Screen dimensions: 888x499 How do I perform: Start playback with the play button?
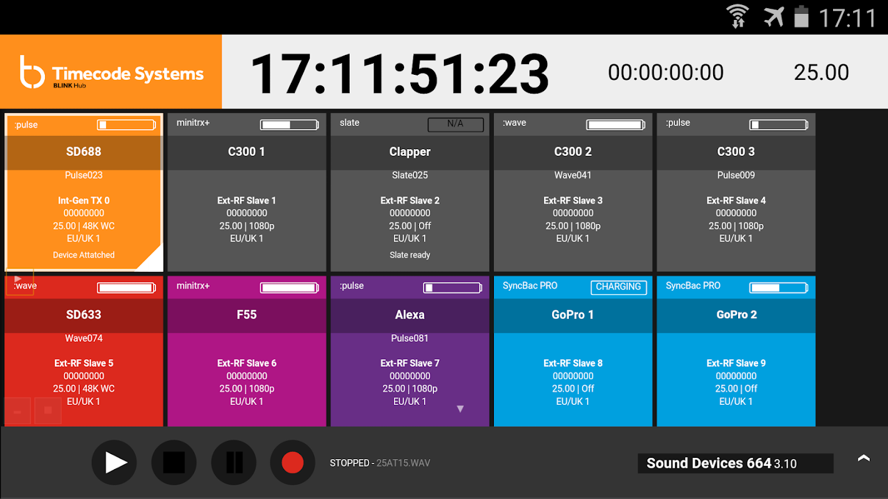click(x=114, y=463)
